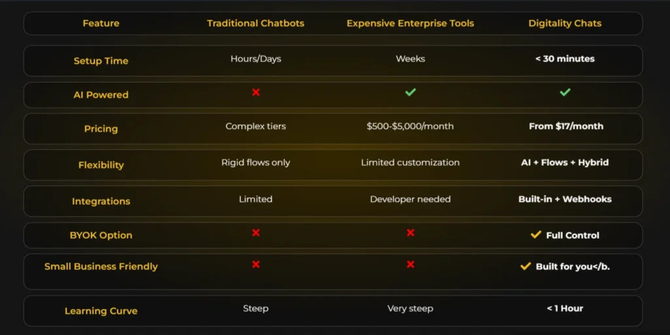
Task: Click the Setup Time row label
Action: coord(101,61)
